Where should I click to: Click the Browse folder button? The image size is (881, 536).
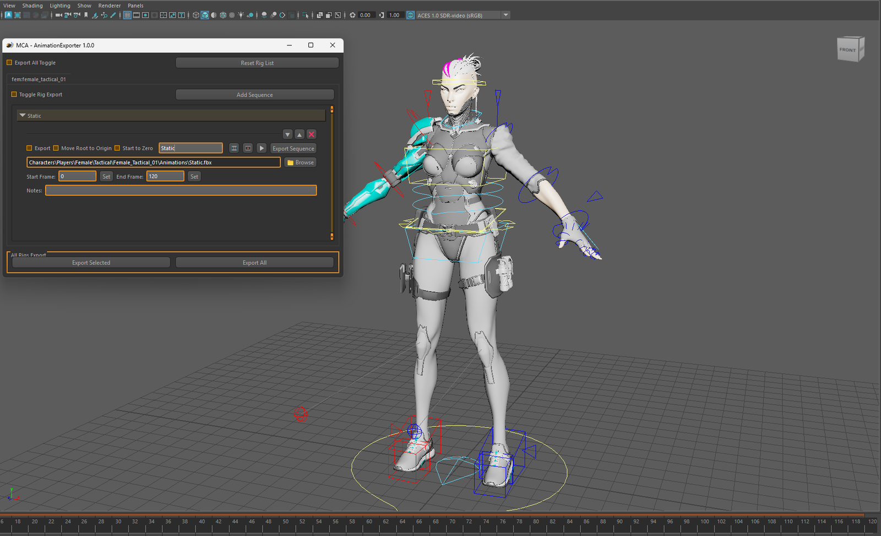pos(301,163)
